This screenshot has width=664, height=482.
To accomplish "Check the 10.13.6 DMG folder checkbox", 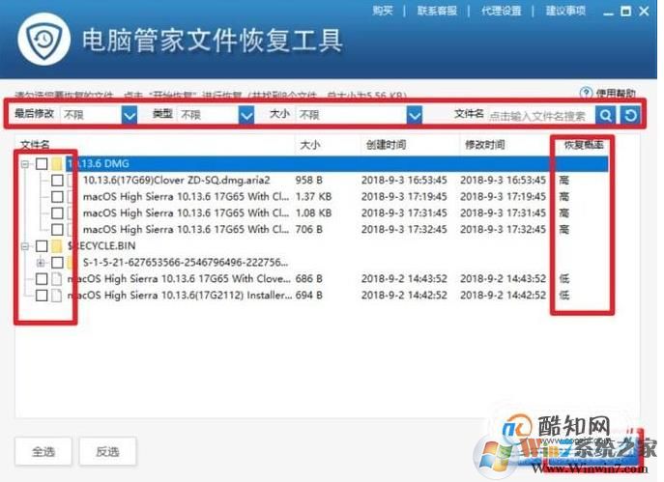I will click(x=42, y=164).
